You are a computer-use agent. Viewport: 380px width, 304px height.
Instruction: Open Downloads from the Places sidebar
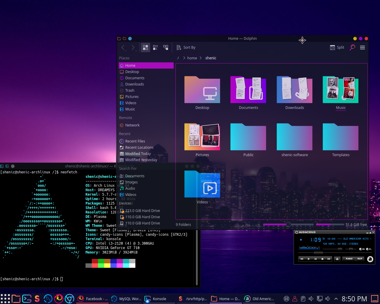click(x=146, y=84)
